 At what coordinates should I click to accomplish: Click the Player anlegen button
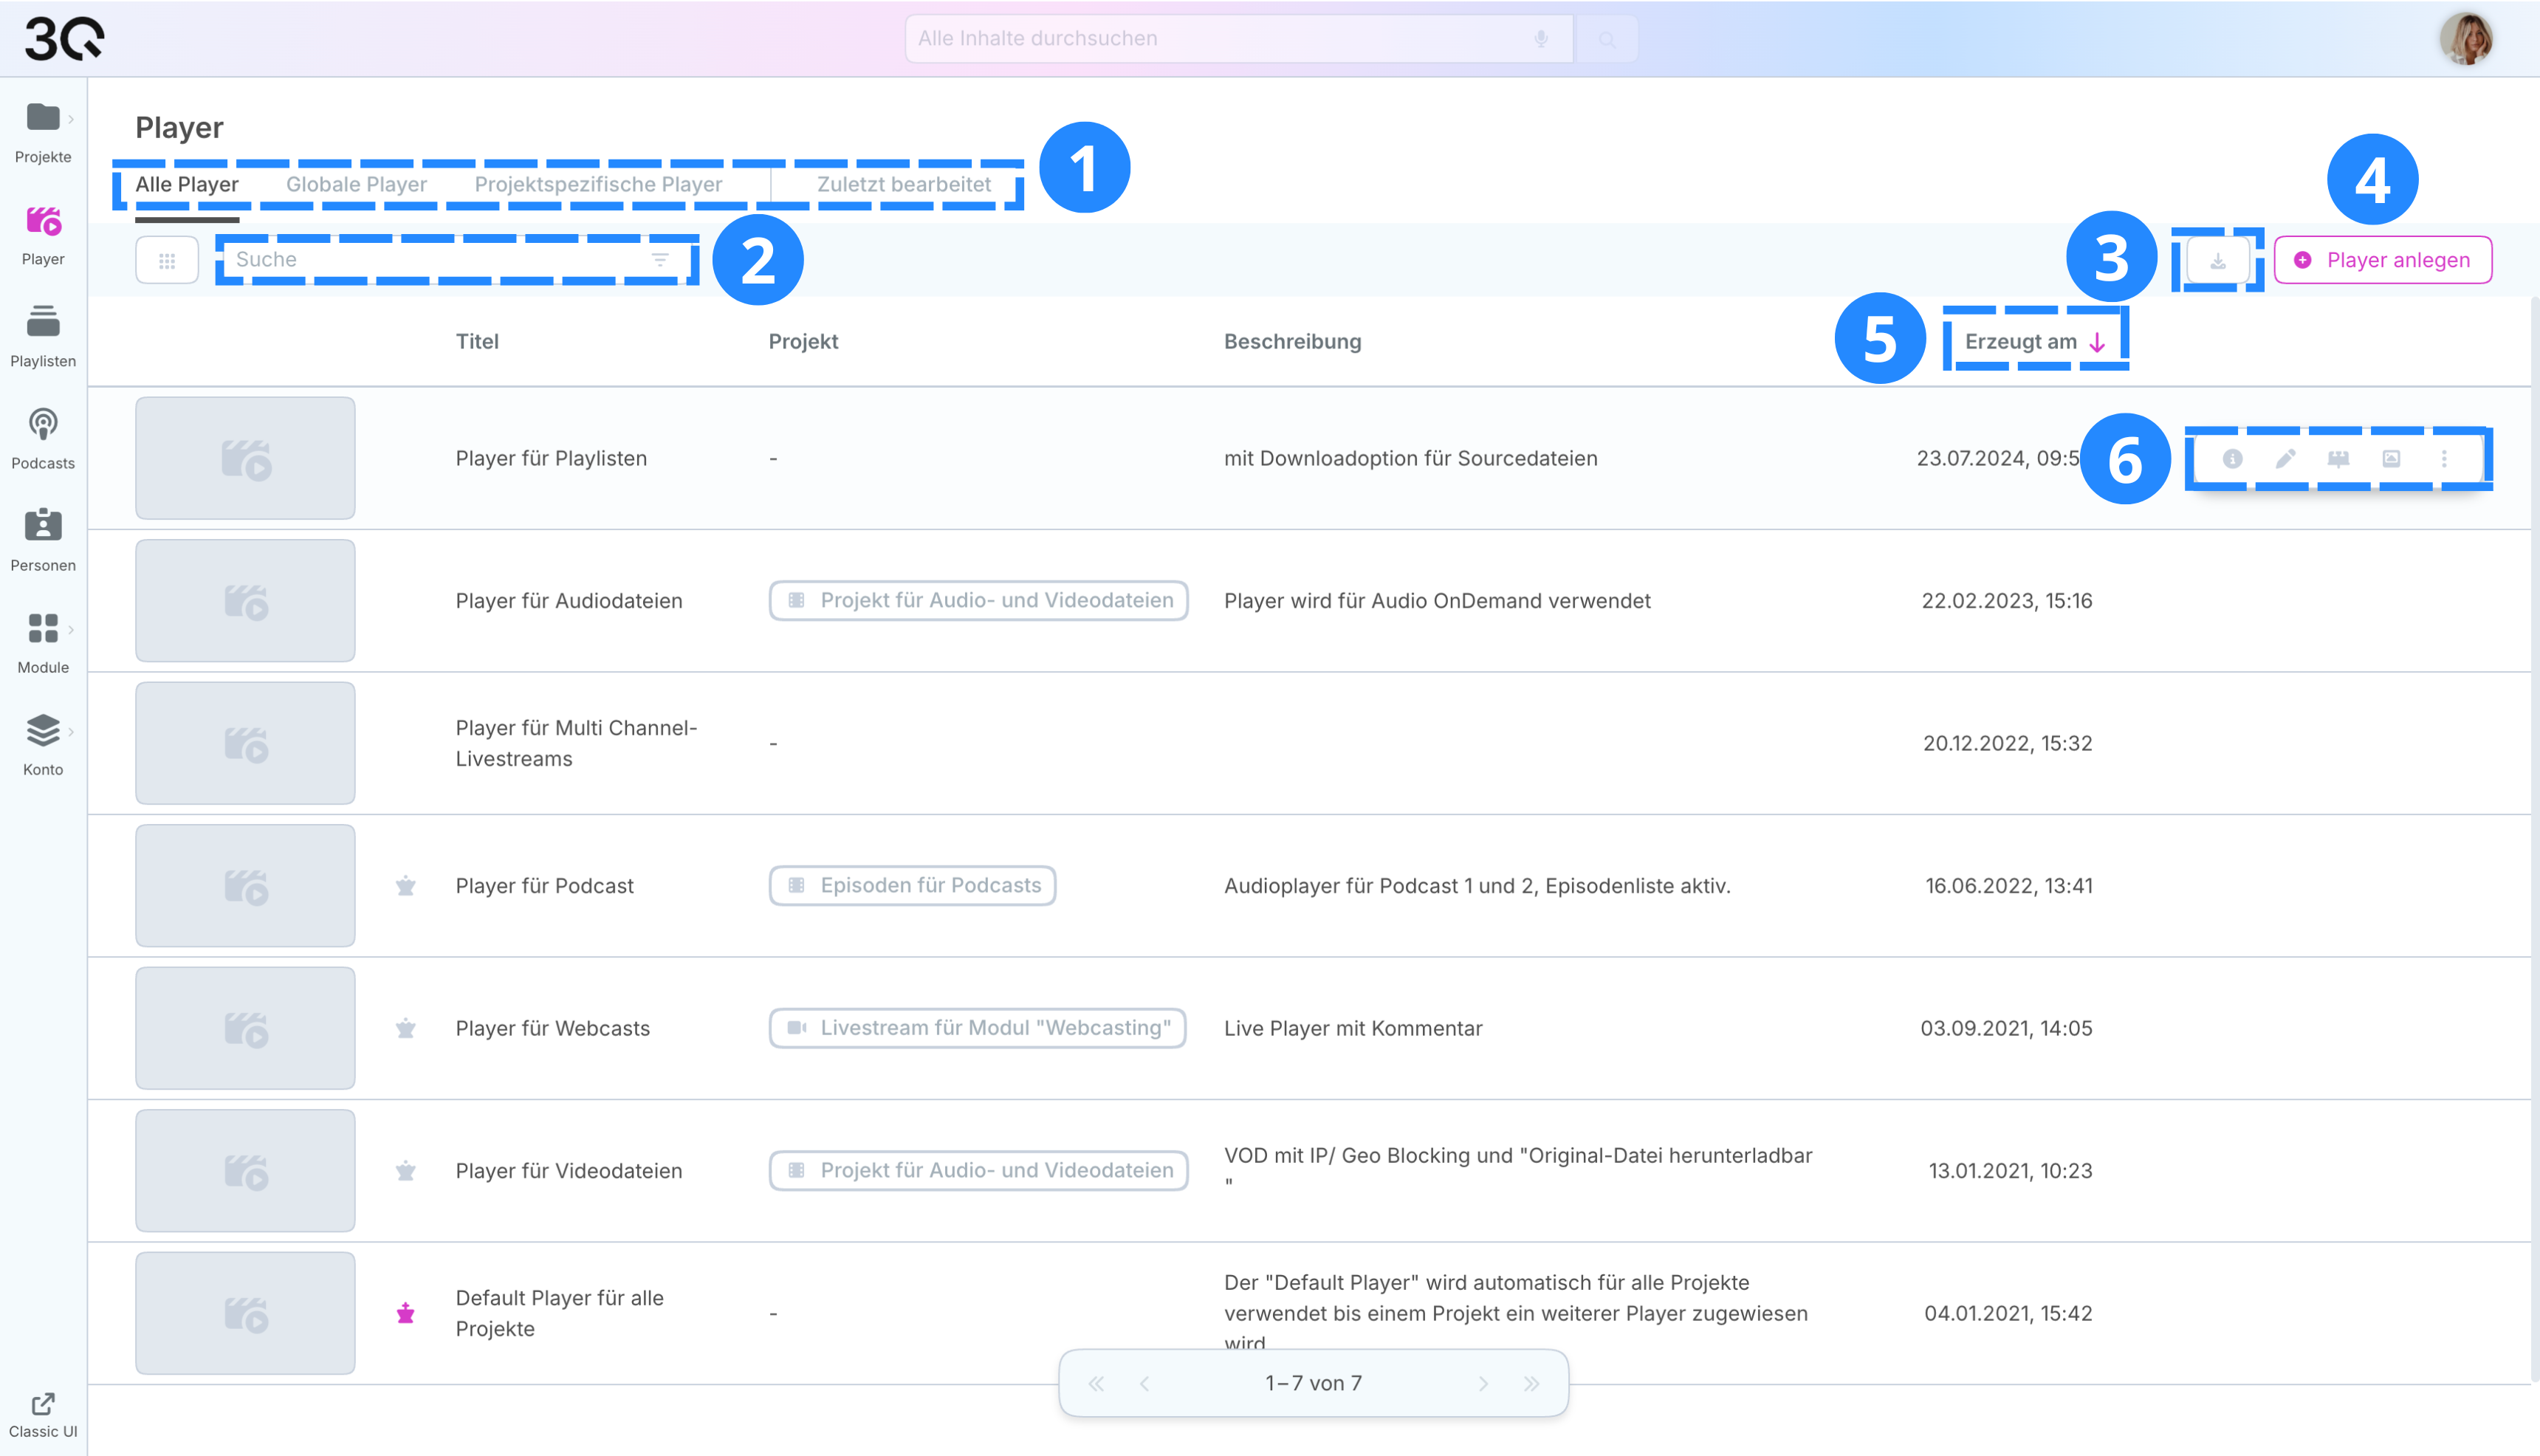(2382, 260)
